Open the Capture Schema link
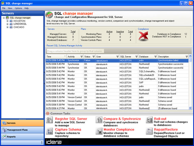 (68, 129)
